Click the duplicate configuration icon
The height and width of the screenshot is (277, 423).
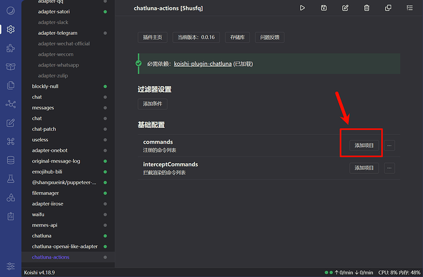tap(388, 8)
